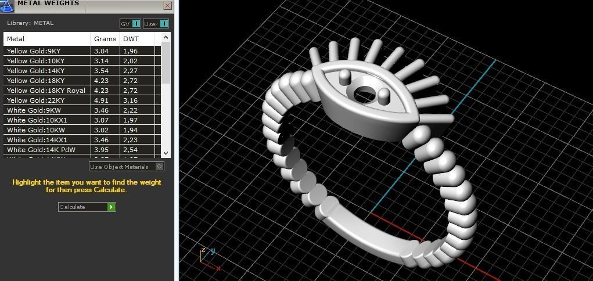Select the eye-shaped ring head in viewport
Image resolution: width=593 pixels, height=281 pixels.
click(x=365, y=100)
